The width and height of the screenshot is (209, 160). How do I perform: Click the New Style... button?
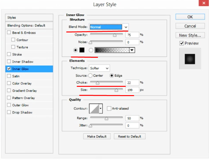[190, 35]
